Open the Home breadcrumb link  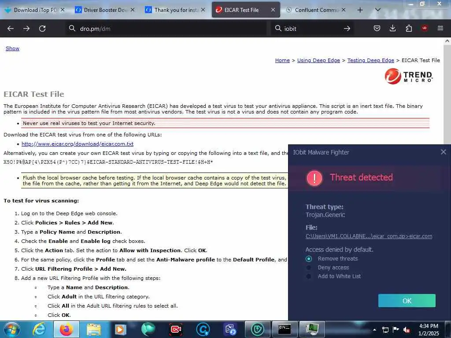[282, 60]
